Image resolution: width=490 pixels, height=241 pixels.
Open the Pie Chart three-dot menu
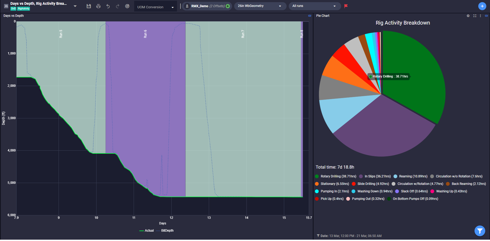click(480, 16)
